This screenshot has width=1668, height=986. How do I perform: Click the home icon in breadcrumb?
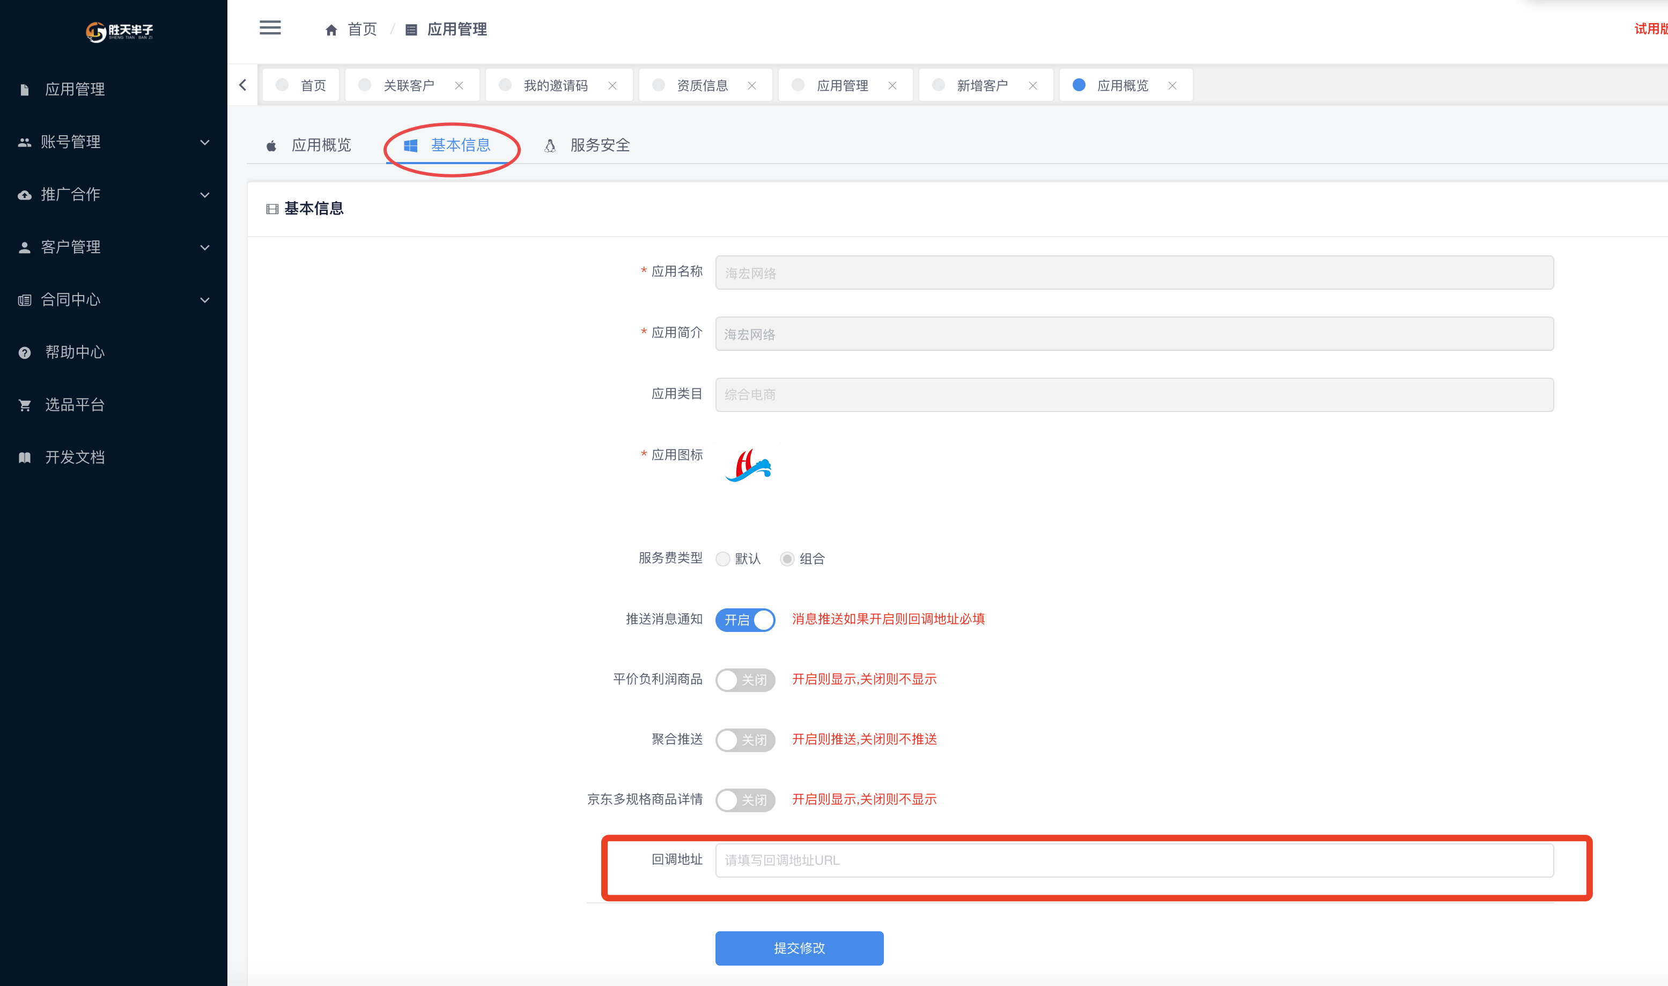point(331,30)
